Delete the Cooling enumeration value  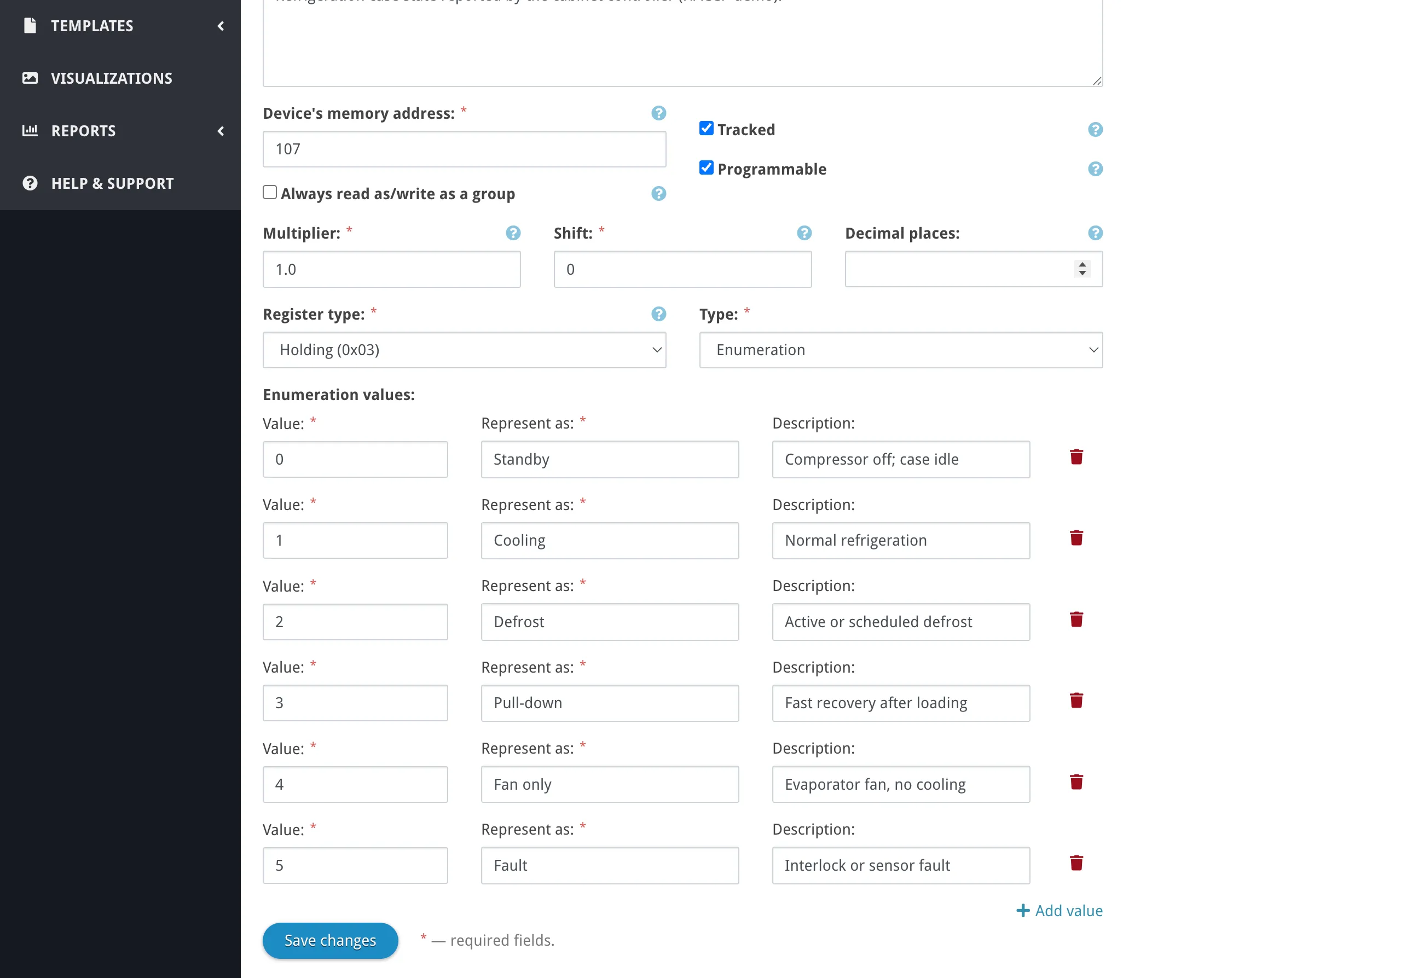(x=1076, y=538)
